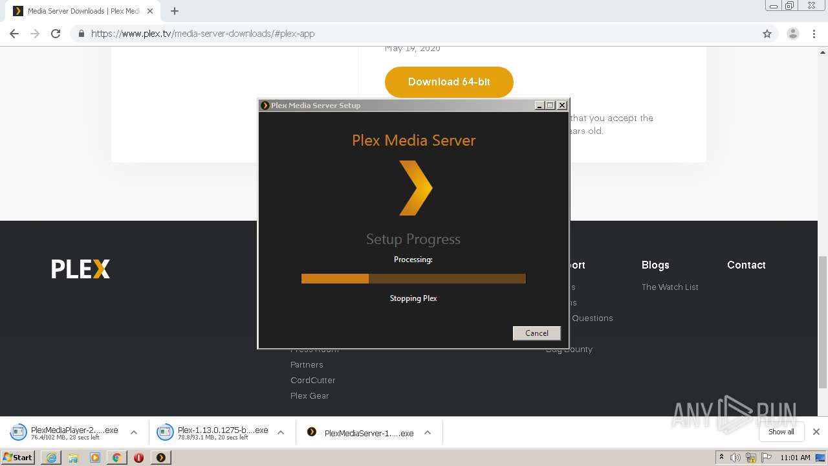
Task: Expand PlexMediaServer download options arrow
Action: pyautogui.click(x=428, y=432)
